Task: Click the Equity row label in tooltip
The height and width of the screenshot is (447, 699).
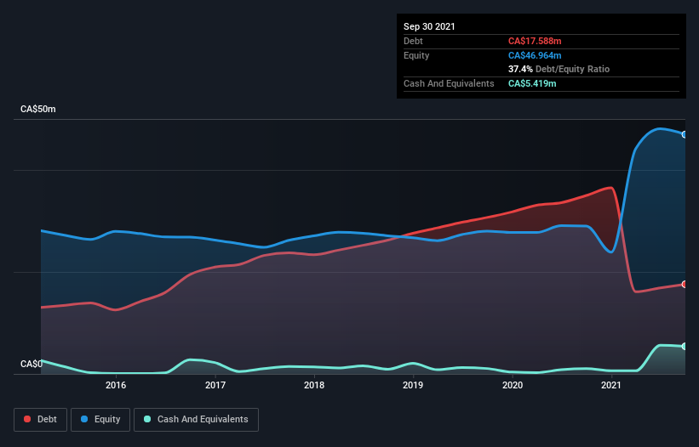Action: 416,55
